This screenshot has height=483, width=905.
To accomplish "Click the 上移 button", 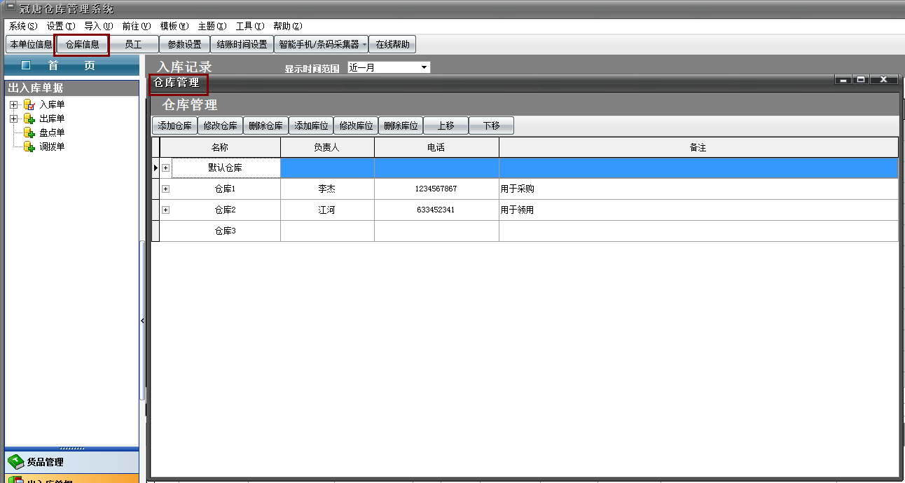I will coord(446,126).
